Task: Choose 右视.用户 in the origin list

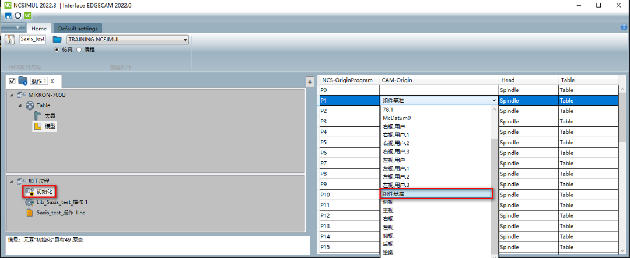Action: point(435,126)
